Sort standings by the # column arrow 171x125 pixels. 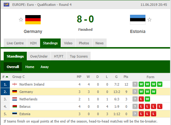(7, 77)
